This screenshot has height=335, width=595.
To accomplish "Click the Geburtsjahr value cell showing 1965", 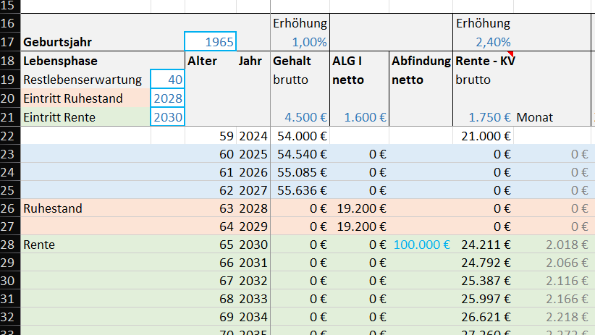I will pos(211,42).
